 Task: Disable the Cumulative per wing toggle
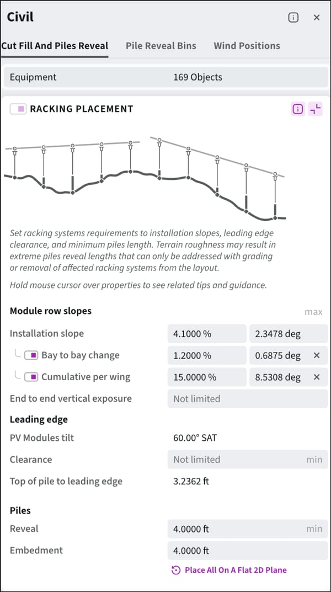(31, 377)
